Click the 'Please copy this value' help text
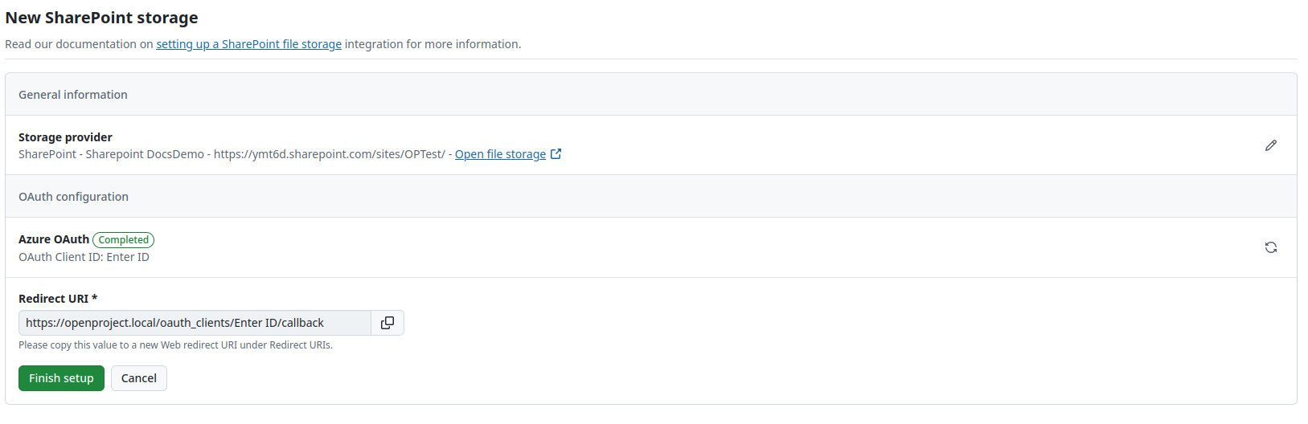The height and width of the screenshot is (424, 1308). coord(175,345)
